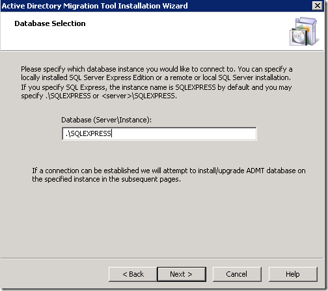Focus the Database Server\Instance text field
The height and width of the screenshot is (291, 328).
[159, 133]
